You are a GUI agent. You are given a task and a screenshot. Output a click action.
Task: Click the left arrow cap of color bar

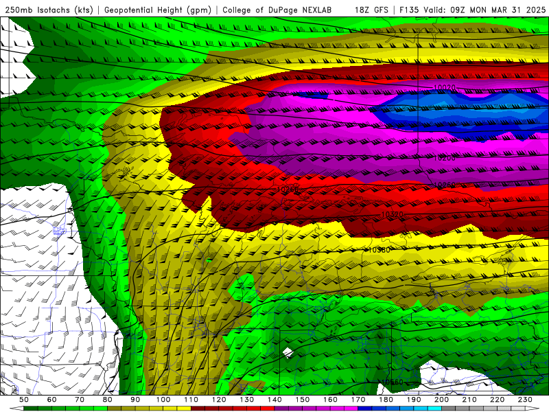[x=16, y=408]
